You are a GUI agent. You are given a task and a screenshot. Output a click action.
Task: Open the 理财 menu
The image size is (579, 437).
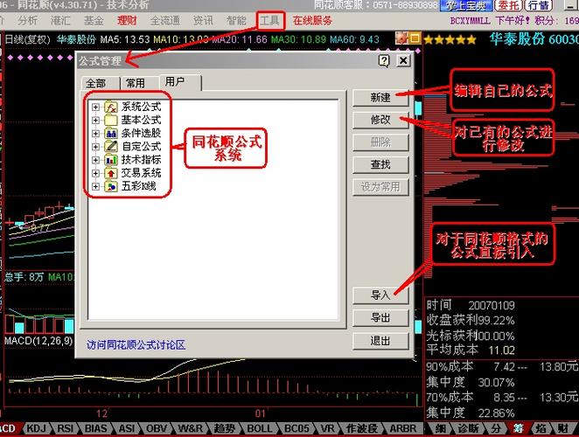[127, 20]
